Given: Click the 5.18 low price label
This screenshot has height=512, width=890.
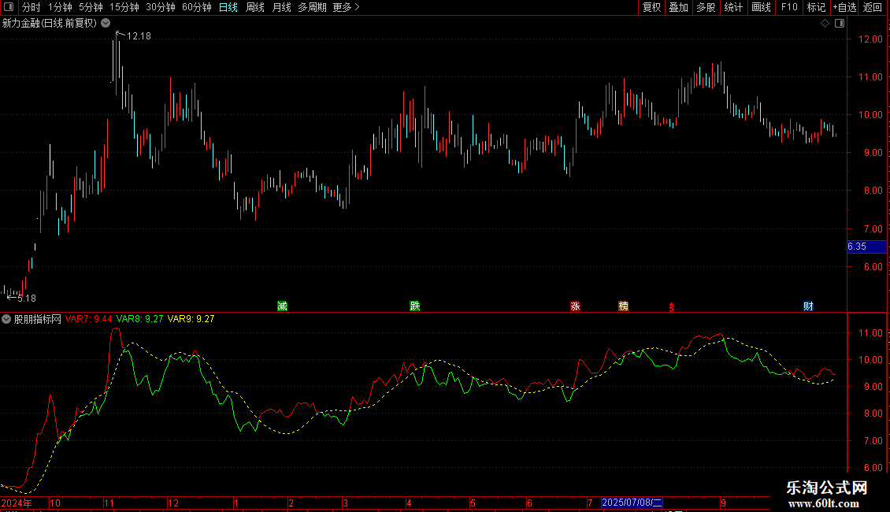Looking at the screenshot, I should click(27, 298).
